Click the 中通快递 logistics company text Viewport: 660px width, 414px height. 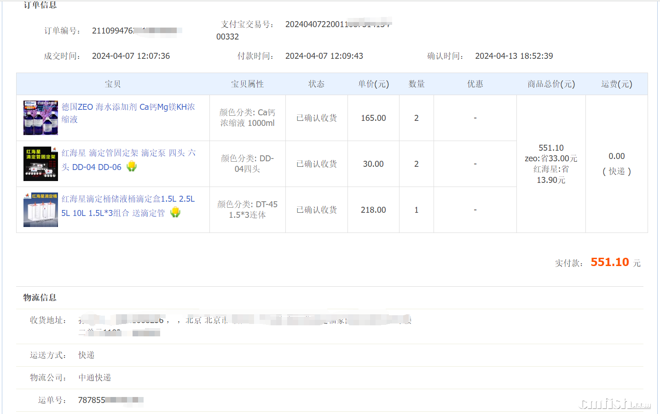click(x=94, y=378)
